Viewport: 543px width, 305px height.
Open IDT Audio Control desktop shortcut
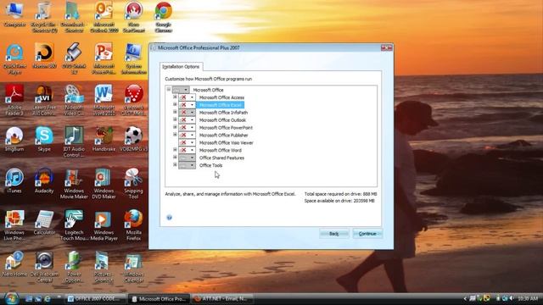pos(74,141)
